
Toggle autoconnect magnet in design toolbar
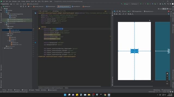point(117,14)
